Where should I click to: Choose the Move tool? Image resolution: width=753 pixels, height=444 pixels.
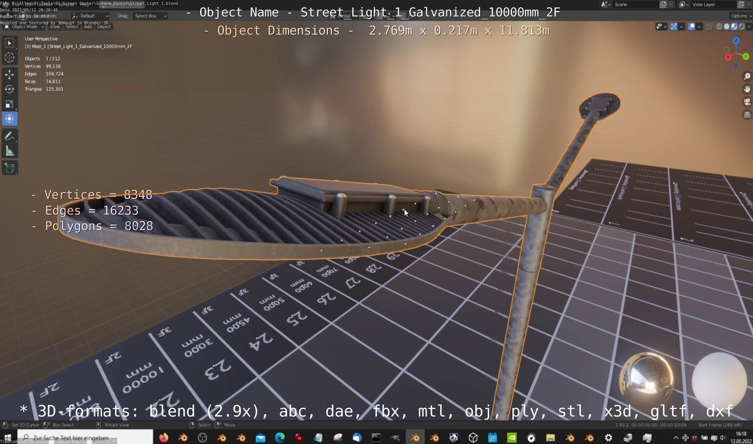[10, 74]
